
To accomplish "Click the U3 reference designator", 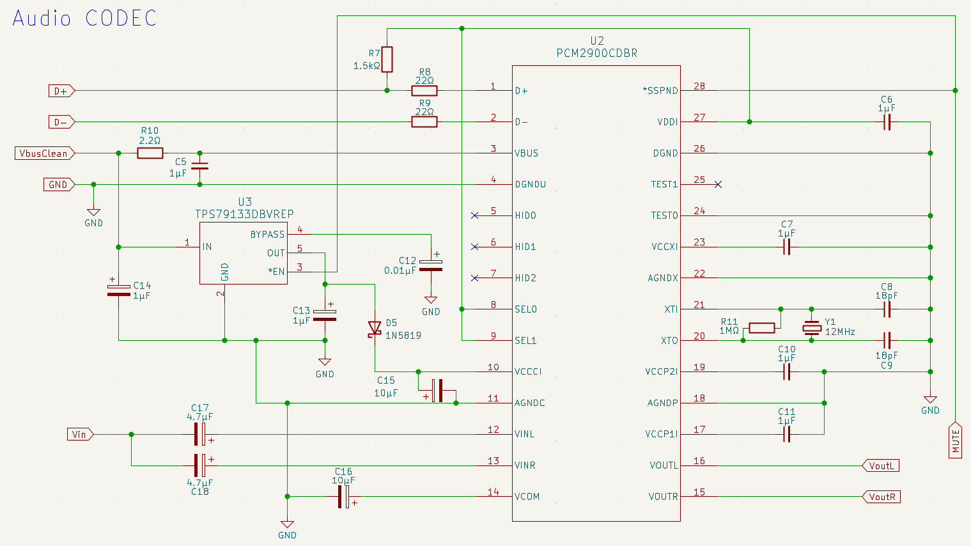I will click(x=245, y=202).
